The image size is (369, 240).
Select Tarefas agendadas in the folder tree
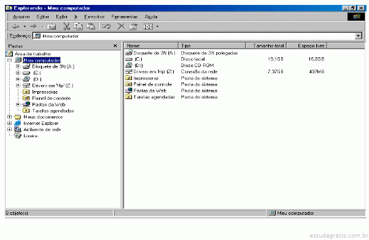tap(53, 111)
